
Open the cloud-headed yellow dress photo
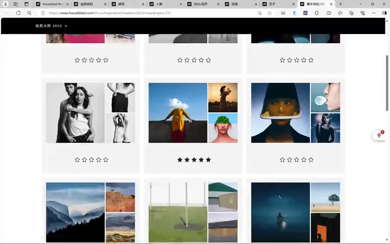coord(178,113)
